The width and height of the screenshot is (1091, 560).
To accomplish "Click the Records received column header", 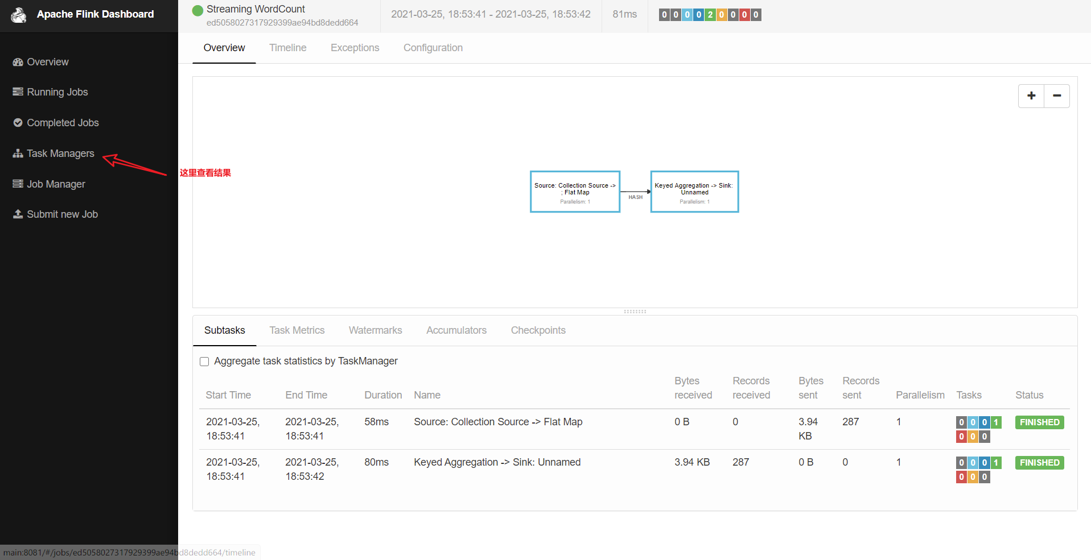I will pos(751,388).
